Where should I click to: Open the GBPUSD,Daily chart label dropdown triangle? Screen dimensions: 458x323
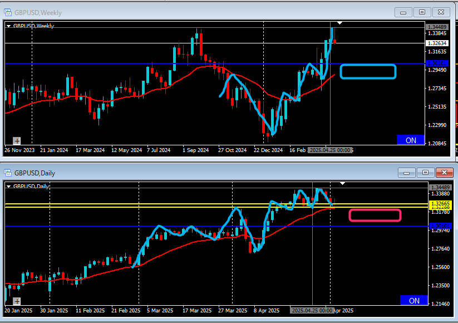[x=9, y=186]
